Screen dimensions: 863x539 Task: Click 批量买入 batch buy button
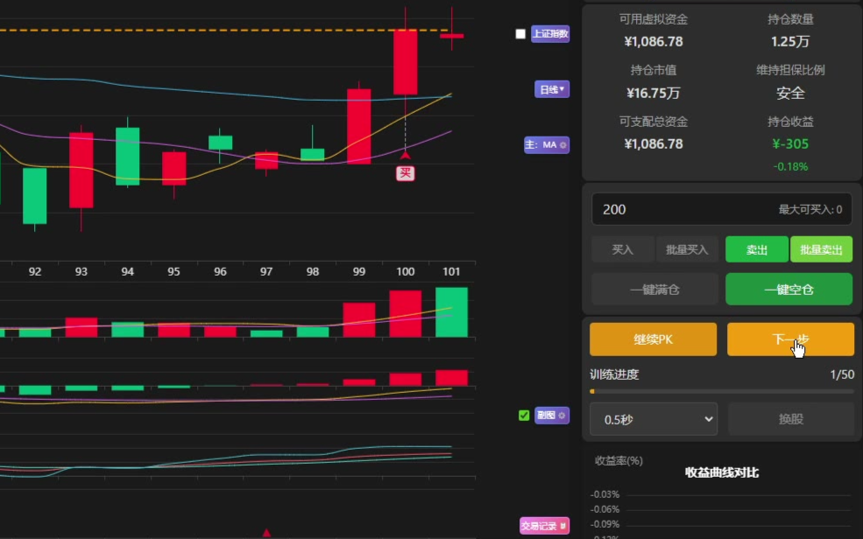[x=687, y=249]
